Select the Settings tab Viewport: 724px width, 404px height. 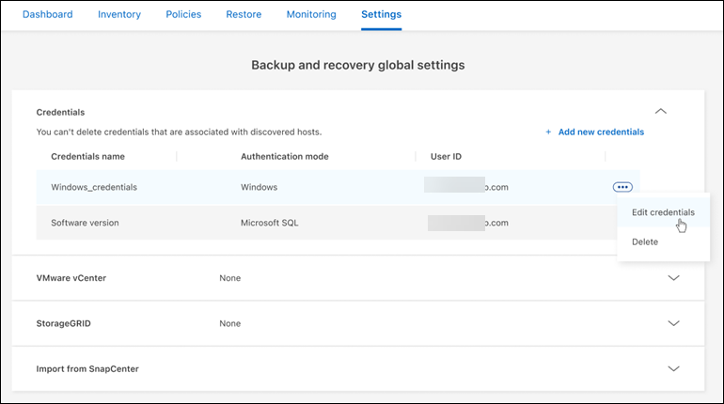tap(381, 15)
